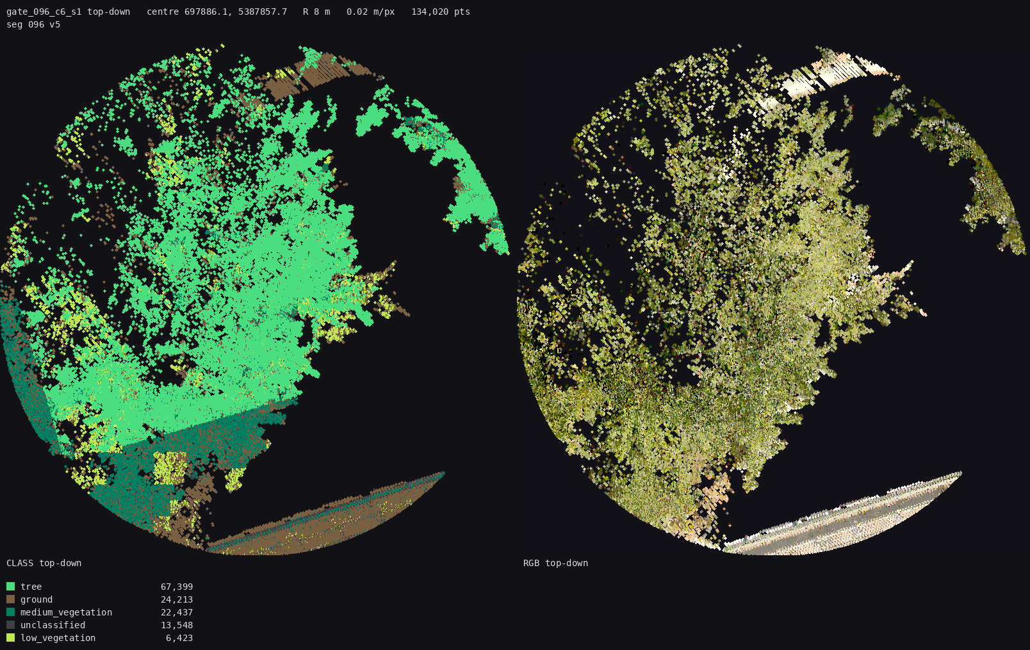Click the ground class color swatch
This screenshot has width=1030, height=650.
coord(10,599)
